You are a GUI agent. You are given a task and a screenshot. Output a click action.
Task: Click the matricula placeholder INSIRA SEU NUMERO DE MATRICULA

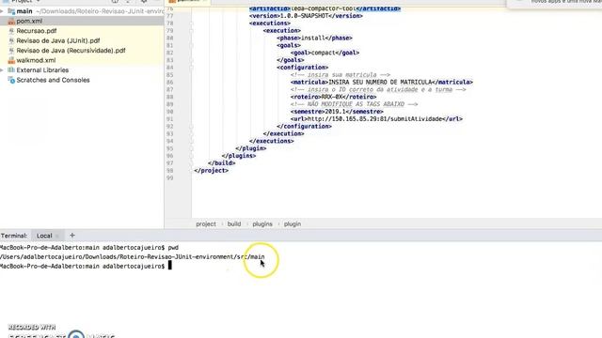(x=380, y=82)
